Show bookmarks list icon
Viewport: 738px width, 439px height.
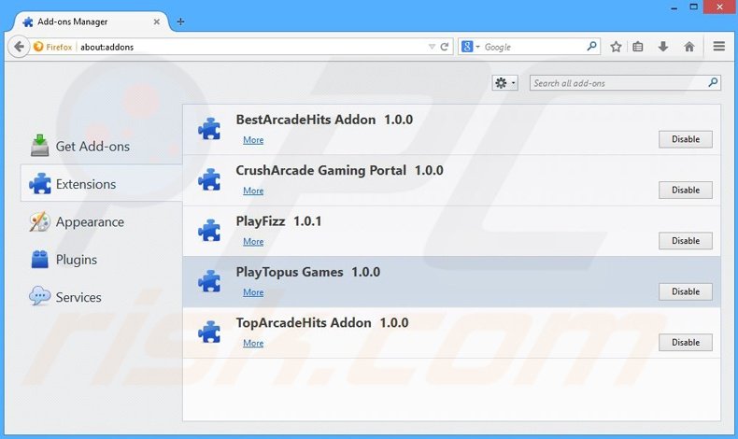pyautogui.click(x=638, y=47)
